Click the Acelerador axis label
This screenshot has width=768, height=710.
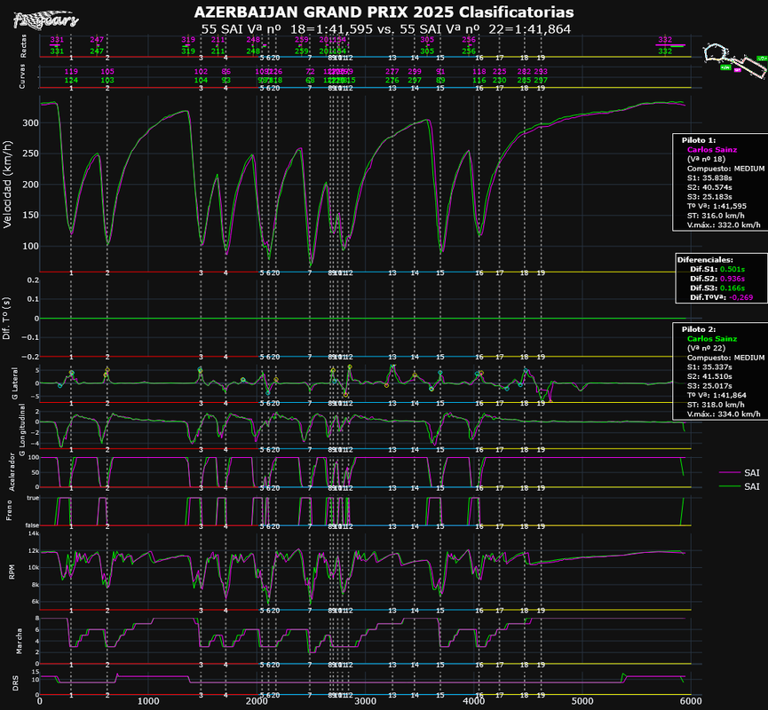[12, 472]
